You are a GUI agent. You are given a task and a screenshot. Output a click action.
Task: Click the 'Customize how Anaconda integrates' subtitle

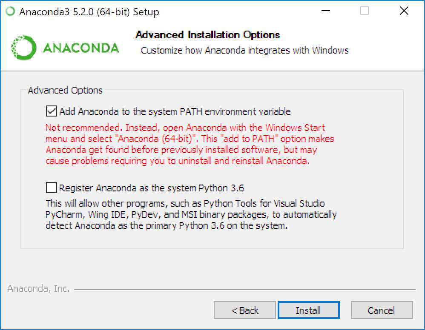click(x=245, y=50)
